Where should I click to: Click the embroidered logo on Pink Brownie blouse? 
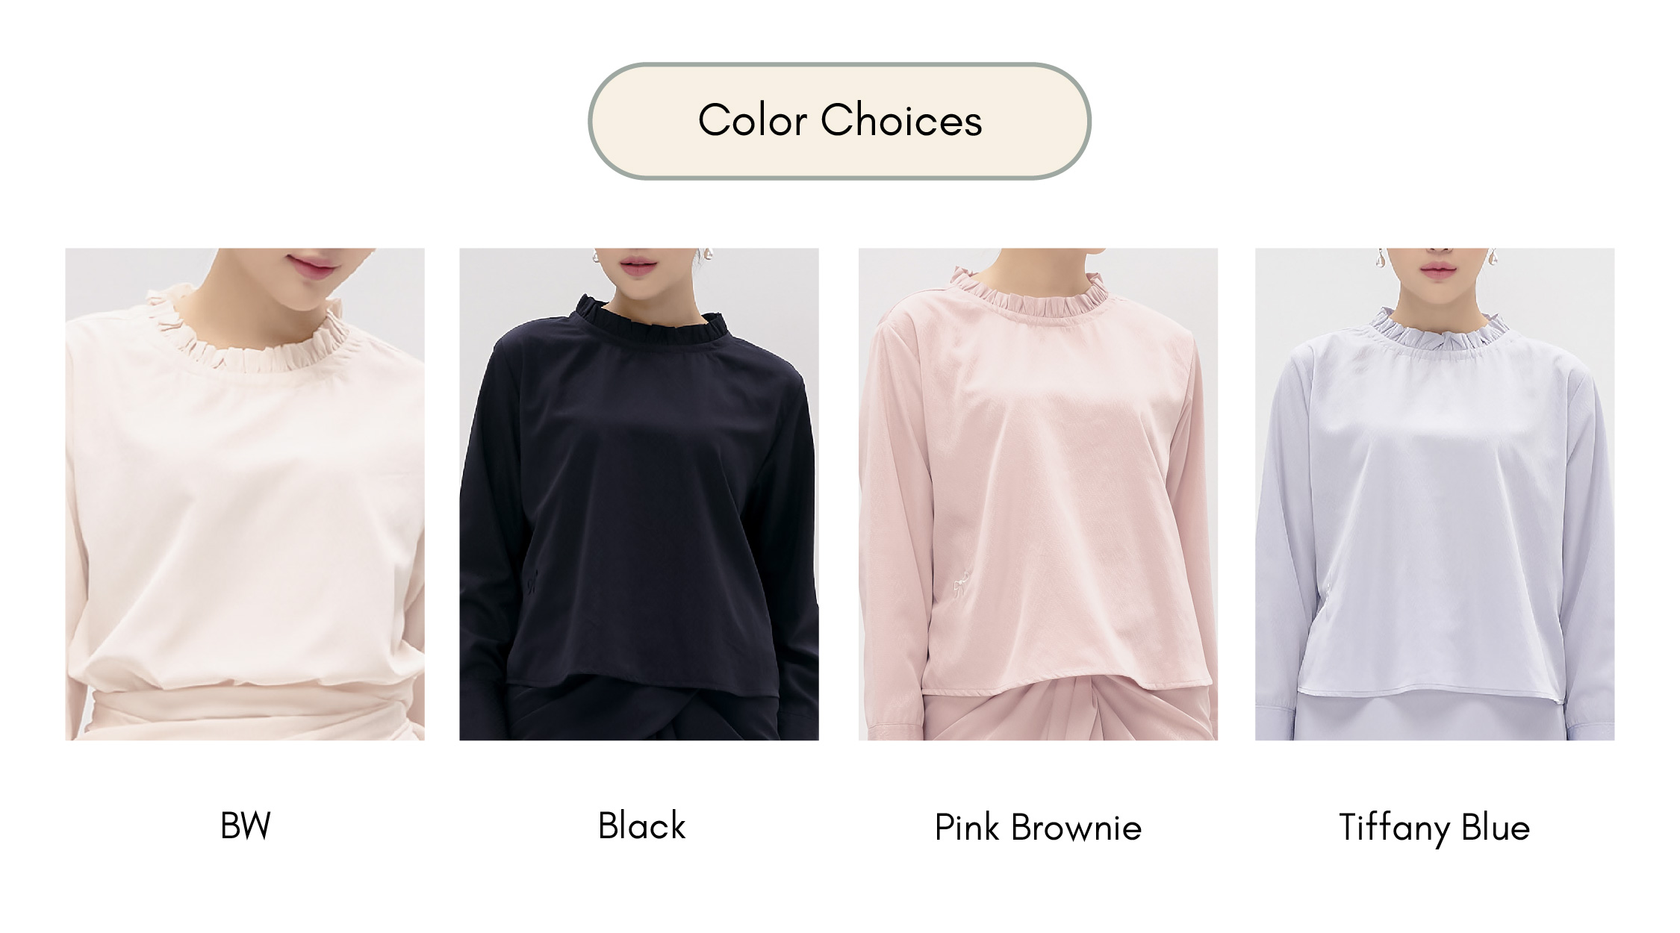[960, 584]
